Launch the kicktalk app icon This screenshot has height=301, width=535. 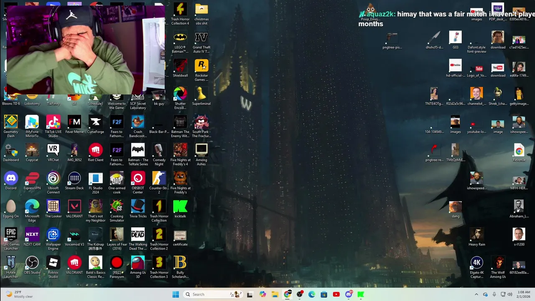coord(180,209)
